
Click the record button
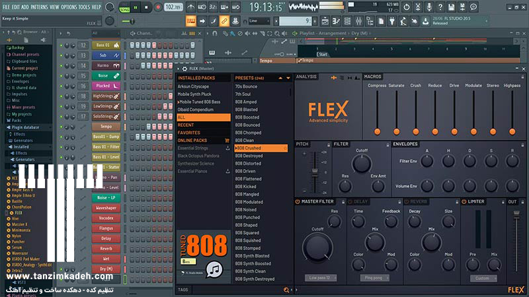(157, 7)
